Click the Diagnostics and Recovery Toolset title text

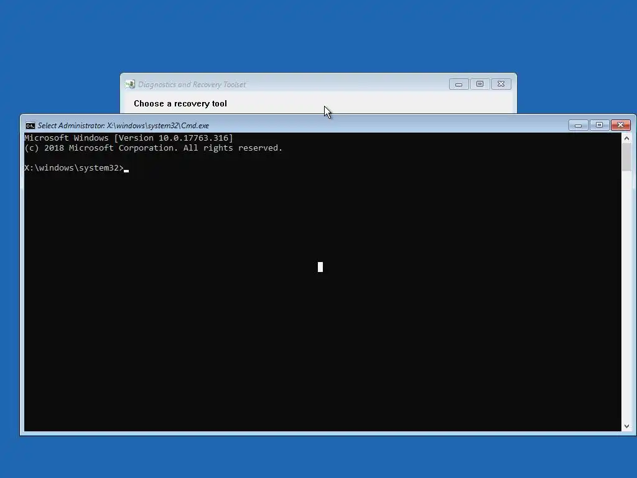pos(192,85)
